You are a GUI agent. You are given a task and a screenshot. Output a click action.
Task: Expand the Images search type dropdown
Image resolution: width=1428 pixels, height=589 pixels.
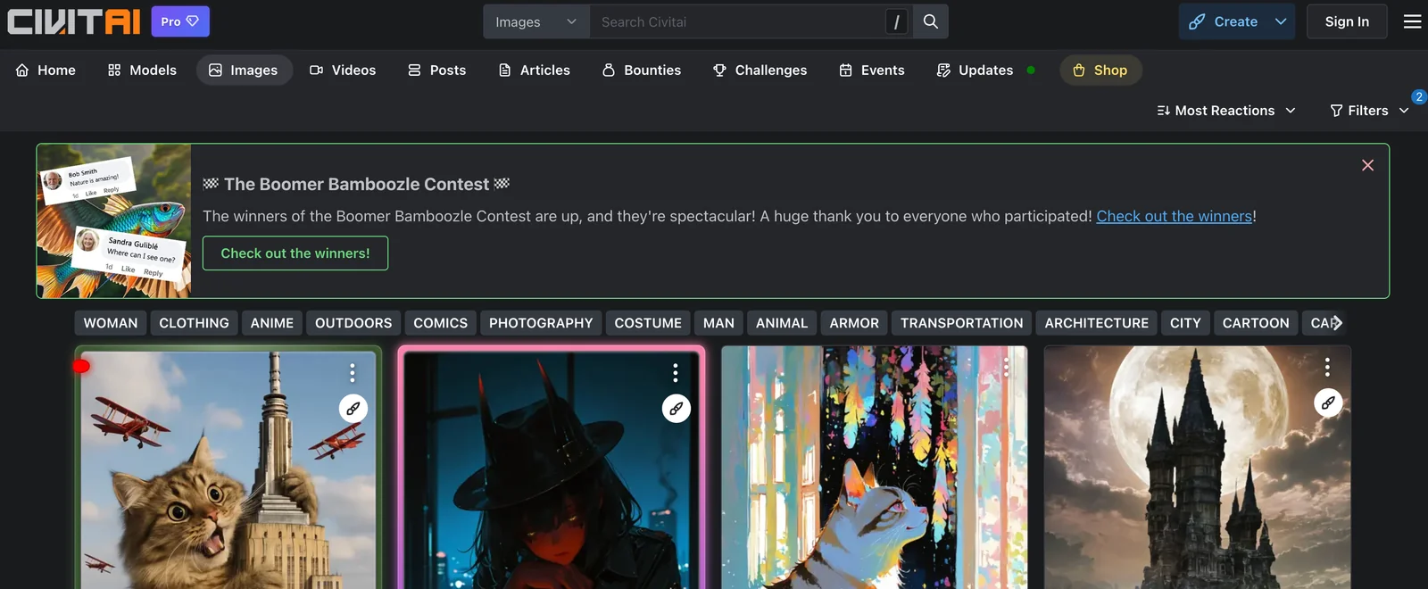pyautogui.click(x=535, y=21)
